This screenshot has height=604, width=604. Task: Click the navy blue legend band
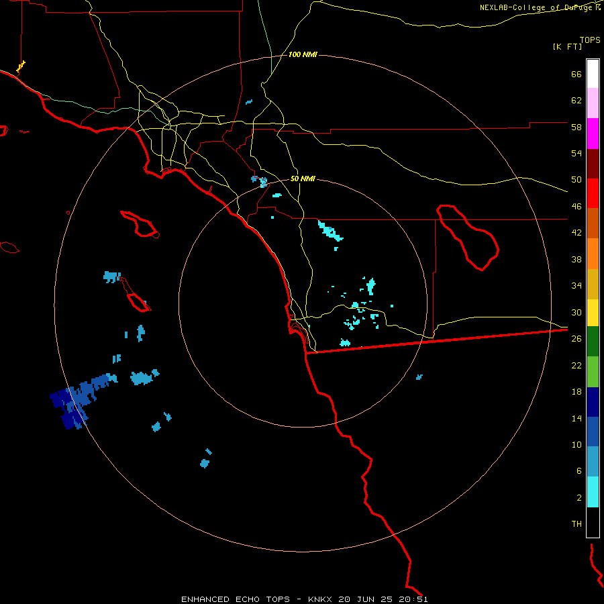pos(593,402)
